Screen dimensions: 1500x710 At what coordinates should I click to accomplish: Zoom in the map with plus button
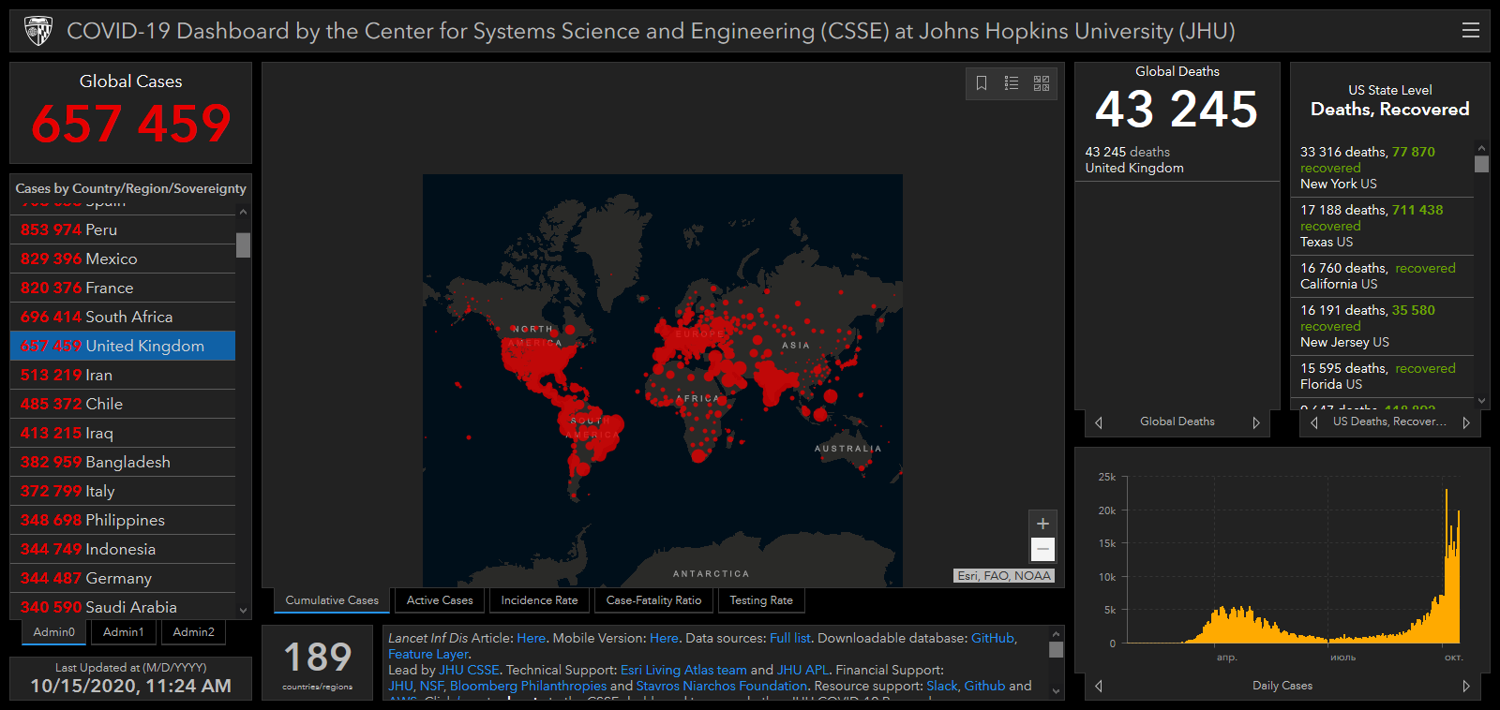point(1042,524)
